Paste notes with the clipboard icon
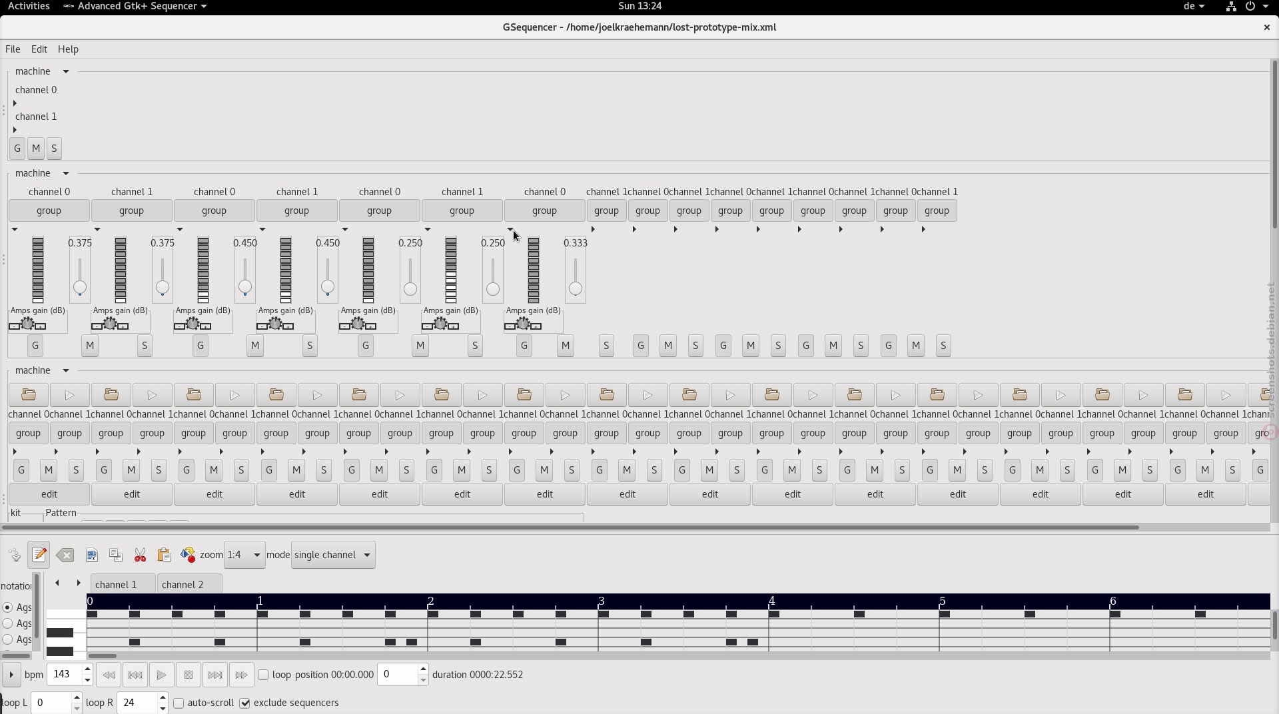This screenshot has width=1279, height=714. 164,555
